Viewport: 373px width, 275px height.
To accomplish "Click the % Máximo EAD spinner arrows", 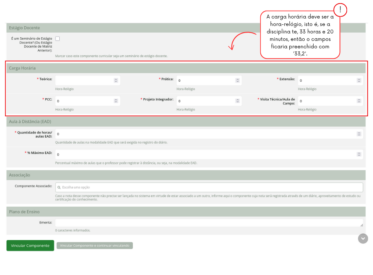I will click(359, 154).
